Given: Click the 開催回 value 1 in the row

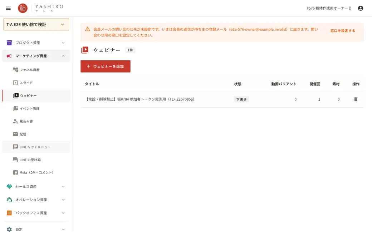Looking at the screenshot, I should pyautogui.click(x=319, y=99).
